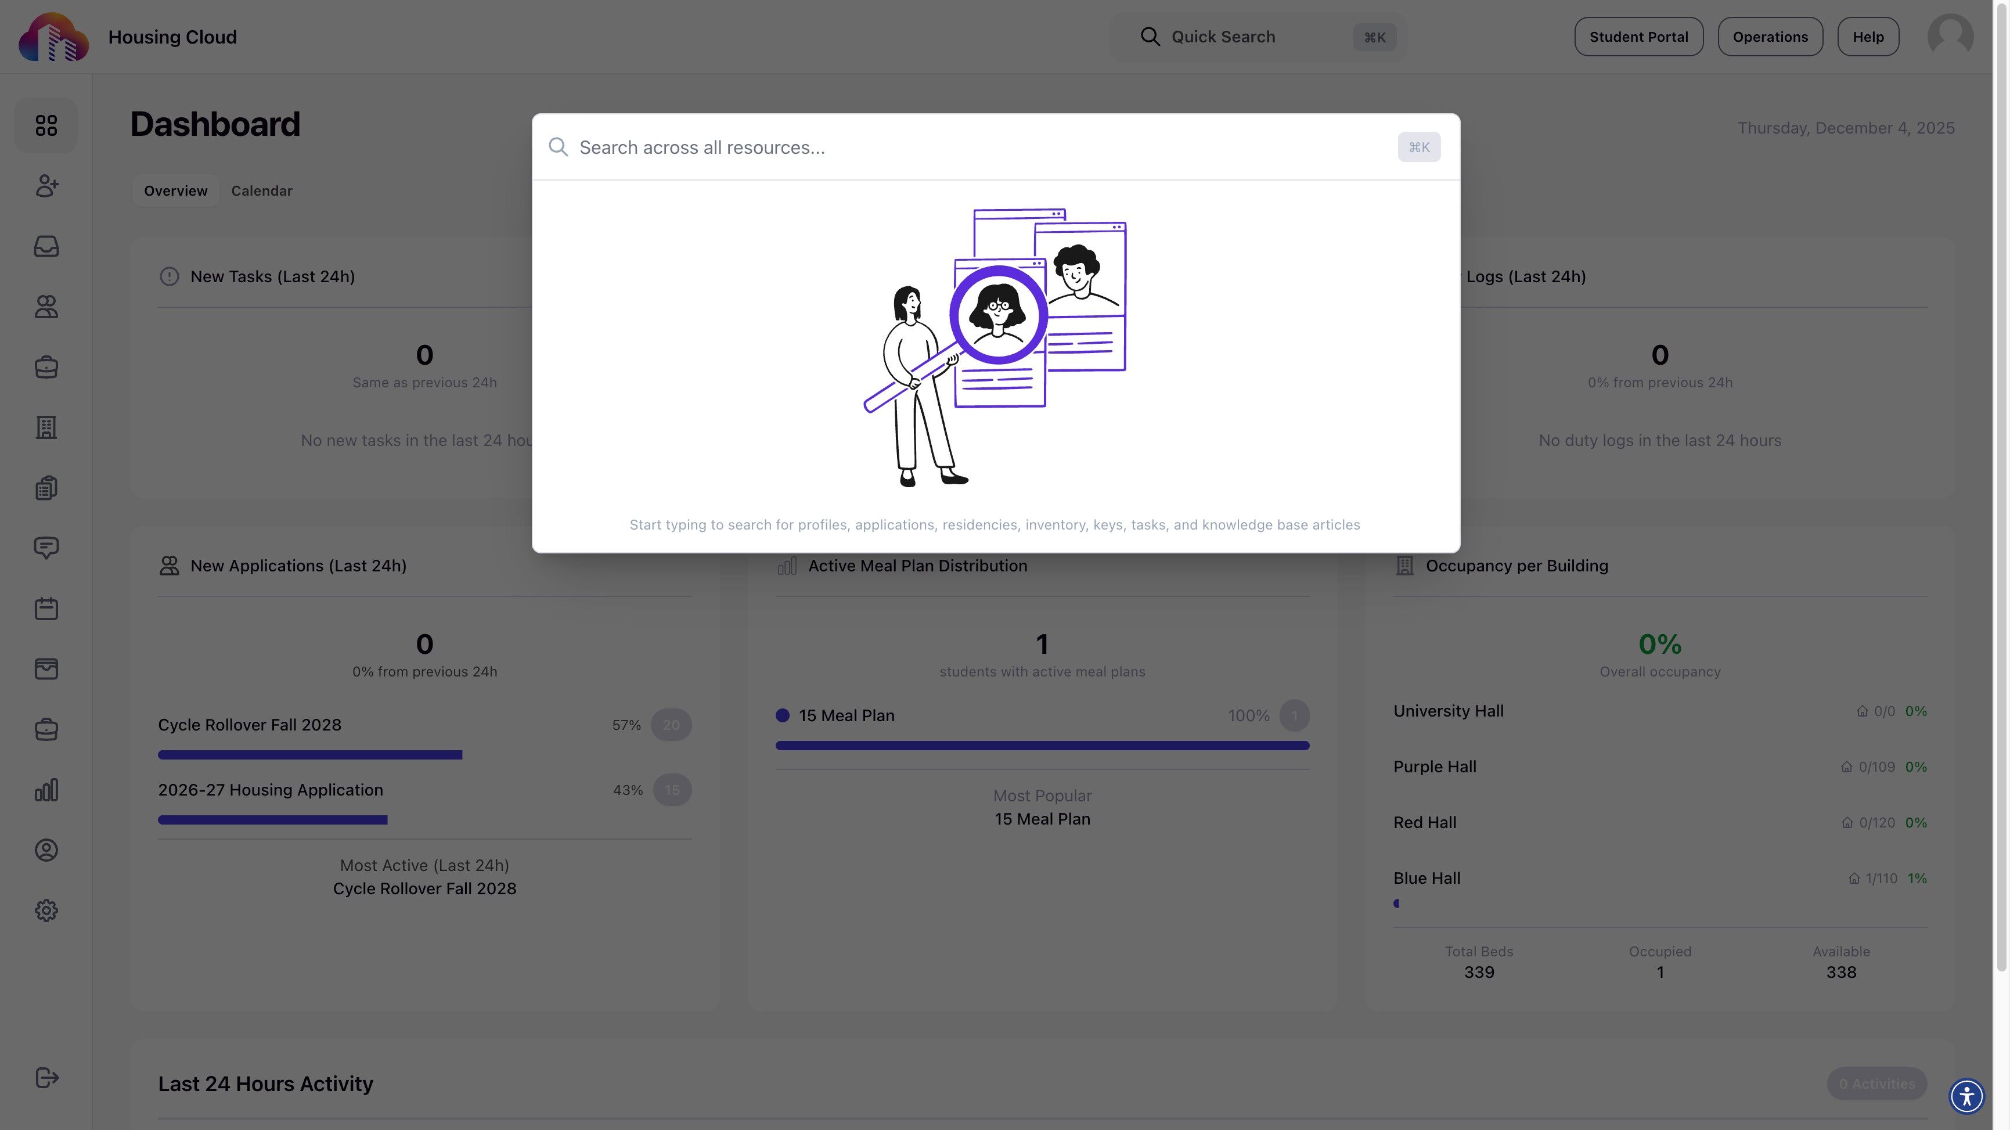Viewport: 2010px width, 1130px height.
Task: Select the Overview tab
Action: [175, 191]
